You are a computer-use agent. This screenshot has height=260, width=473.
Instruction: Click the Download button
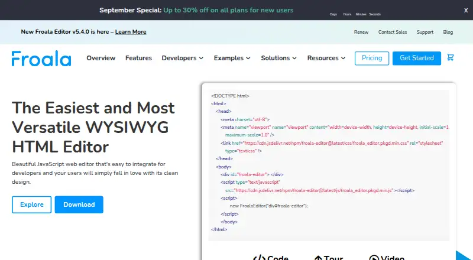coord(79,204)
